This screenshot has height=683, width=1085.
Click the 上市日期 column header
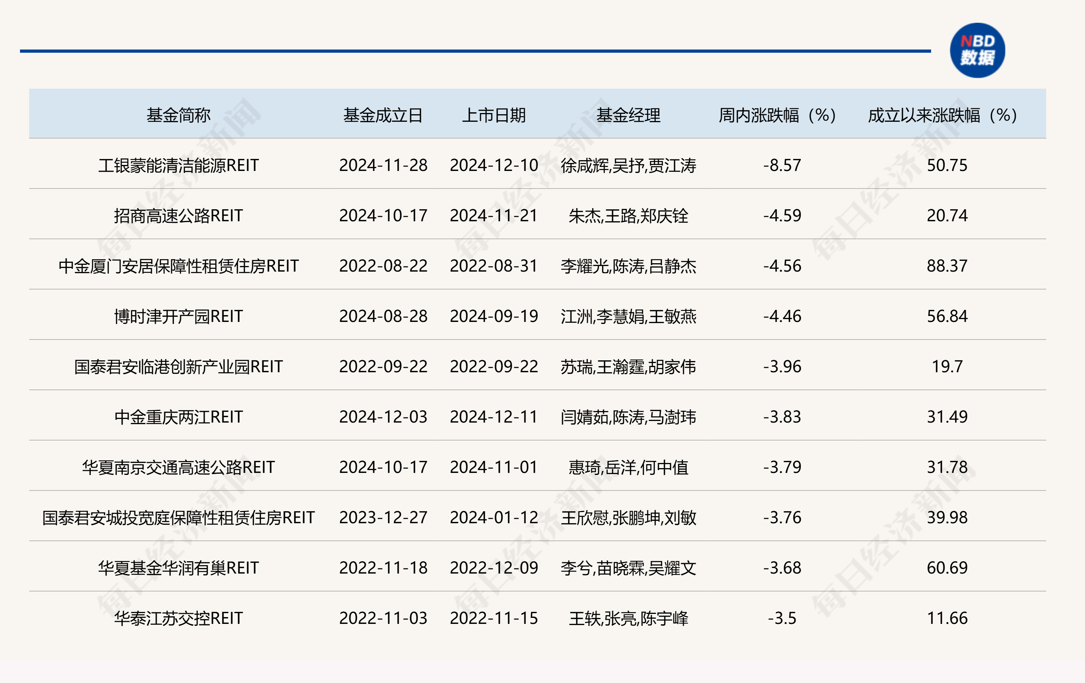494,115
